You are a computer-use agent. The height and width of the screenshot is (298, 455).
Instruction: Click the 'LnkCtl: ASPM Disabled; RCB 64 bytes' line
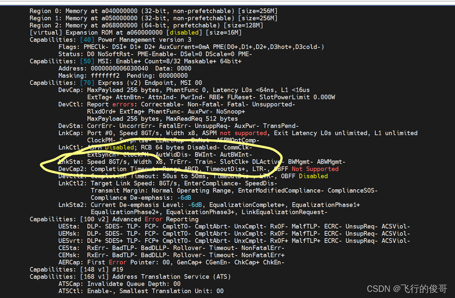pyautogui.click(x=155, y=148)
